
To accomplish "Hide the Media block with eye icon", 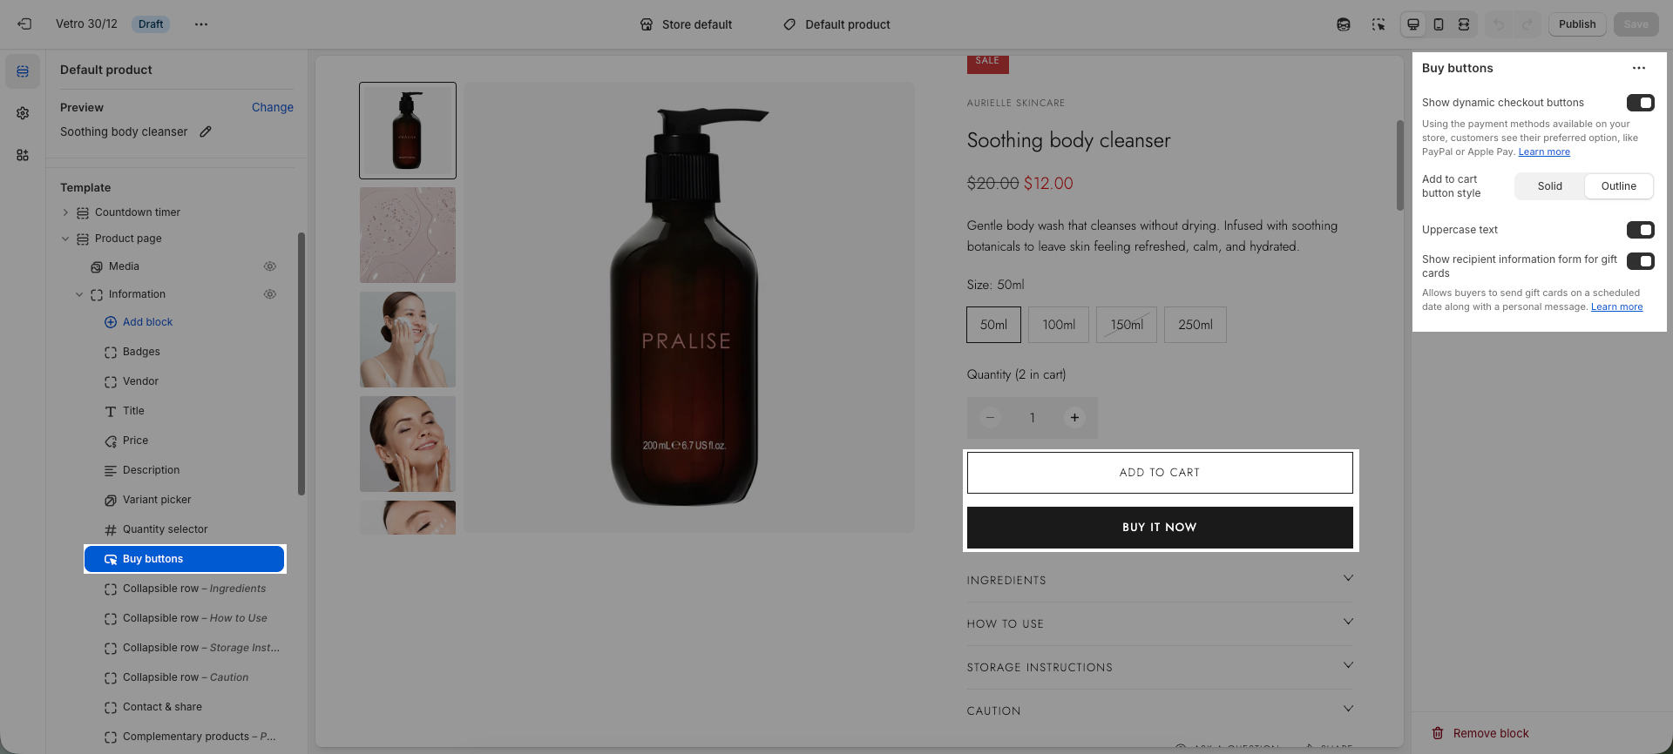I will click(x=270, y=266).
